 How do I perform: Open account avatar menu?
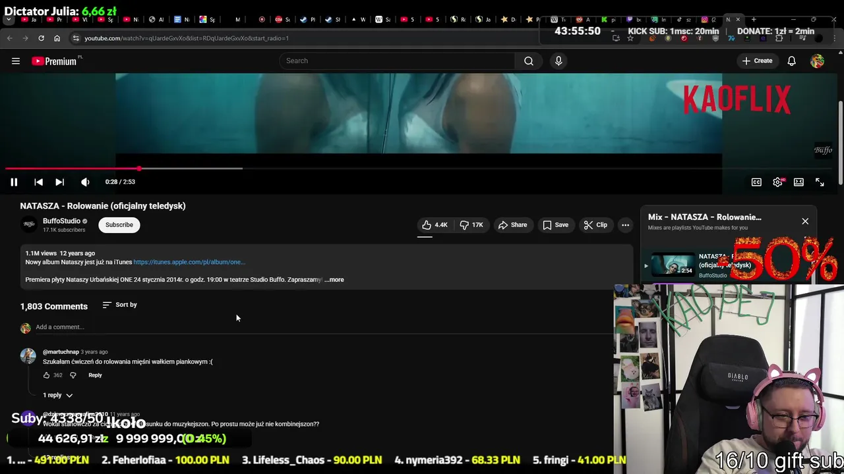(x=817, y=61)
